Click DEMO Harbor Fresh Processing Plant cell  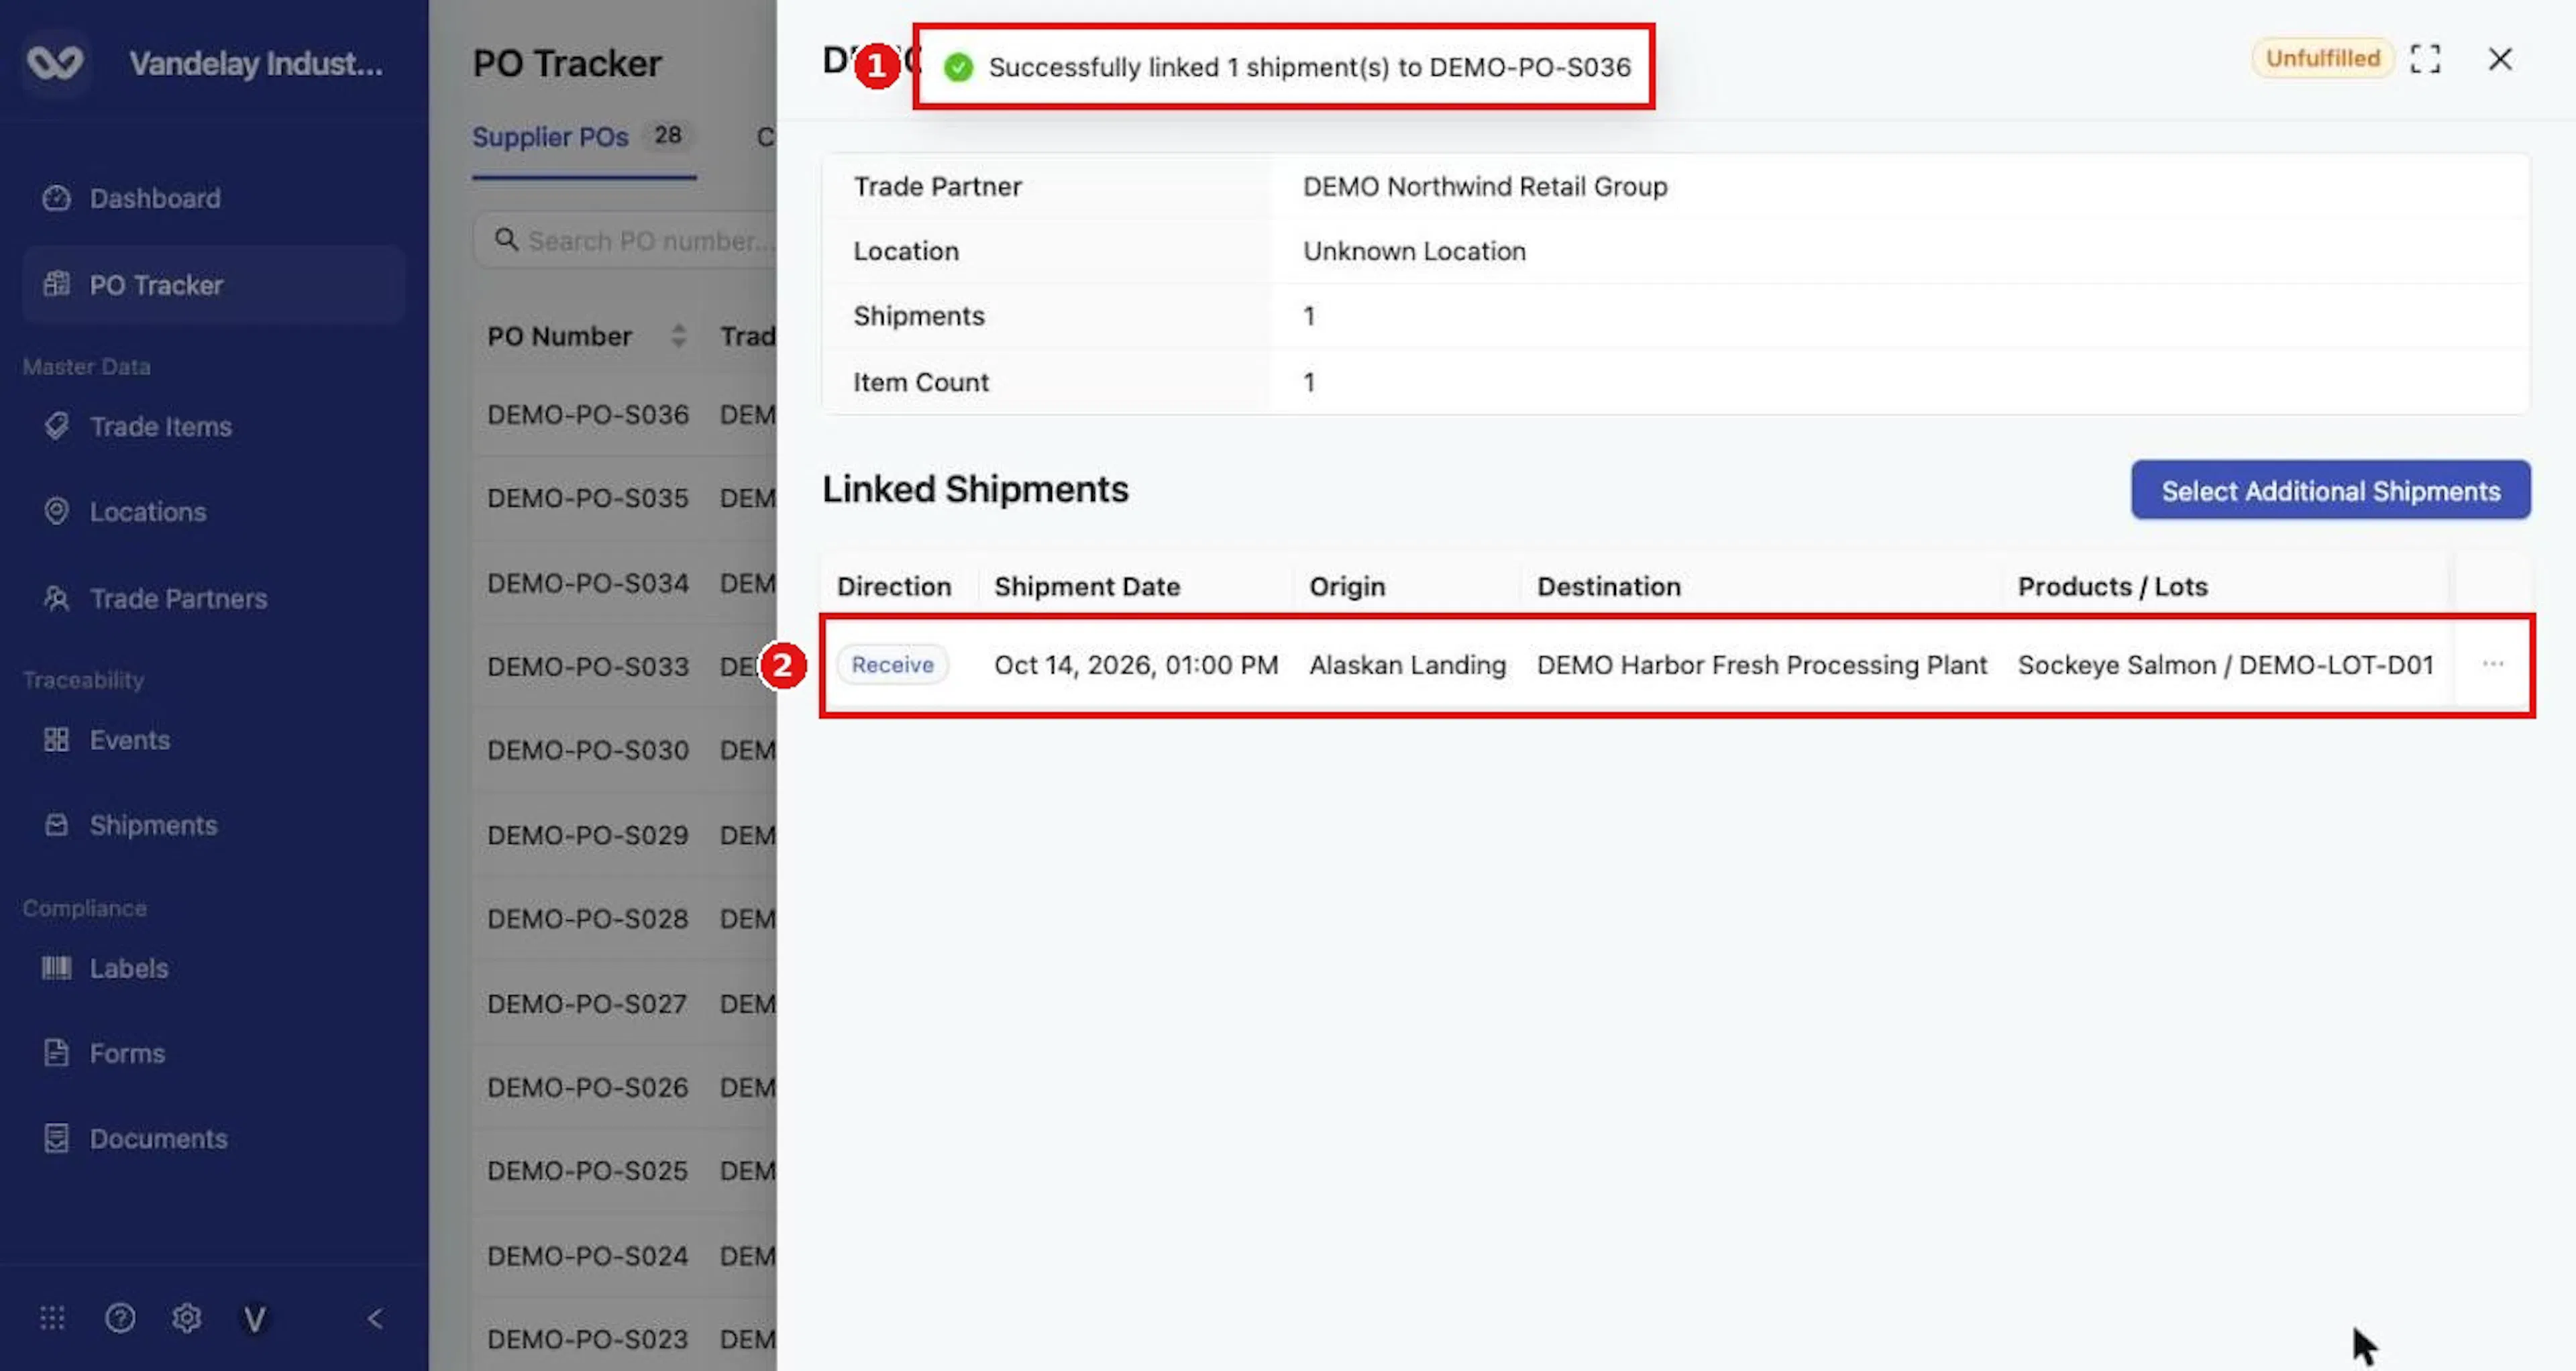pos(1761,665)
